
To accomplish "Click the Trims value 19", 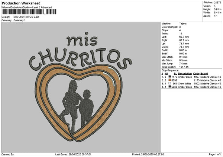I will click(x=181, y=34).
